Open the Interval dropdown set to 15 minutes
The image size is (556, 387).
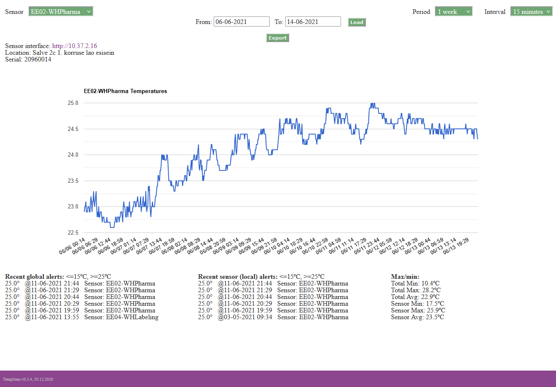pos(532,12)
